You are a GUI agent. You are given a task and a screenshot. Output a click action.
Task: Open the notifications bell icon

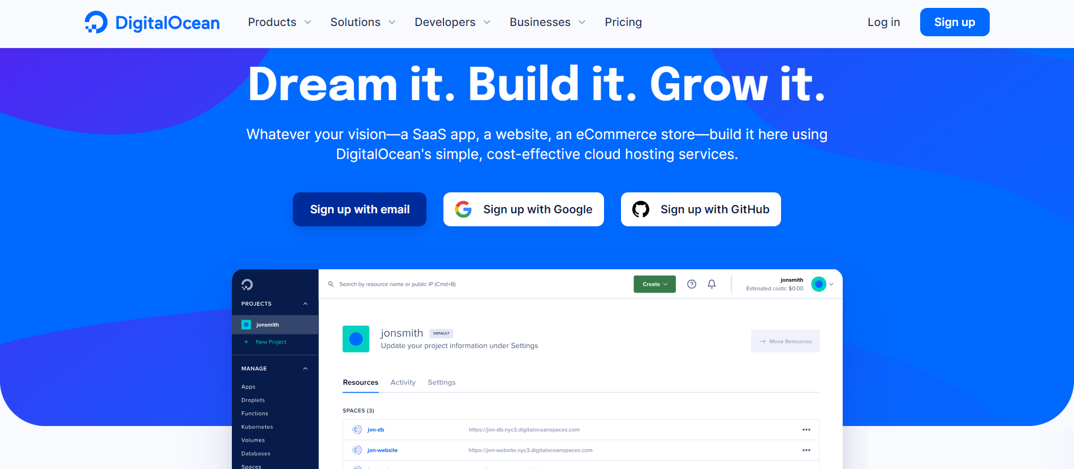coord(711,284)
